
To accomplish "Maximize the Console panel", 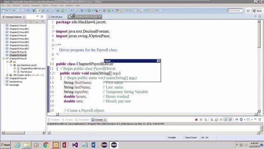I will pos(260,120).
